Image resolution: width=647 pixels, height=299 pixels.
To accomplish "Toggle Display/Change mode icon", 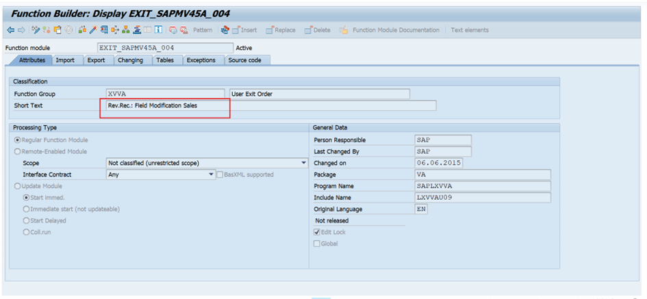I will [x=36, y=30].
